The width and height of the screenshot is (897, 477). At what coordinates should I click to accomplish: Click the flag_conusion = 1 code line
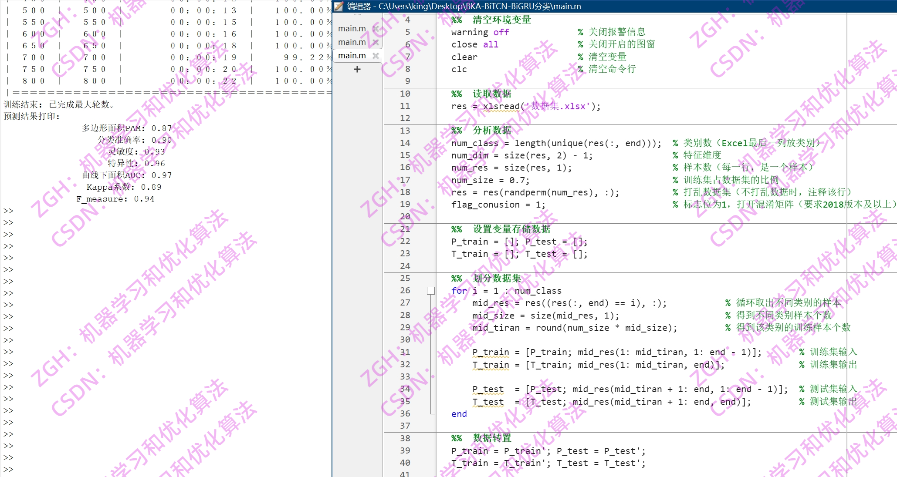498,205
